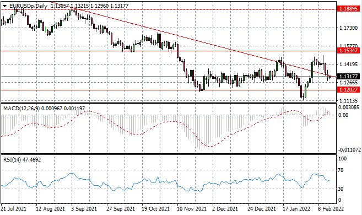362x215 pixels.
Task: Click the 2 Dec 2021 date label
Action: point(225,209)
